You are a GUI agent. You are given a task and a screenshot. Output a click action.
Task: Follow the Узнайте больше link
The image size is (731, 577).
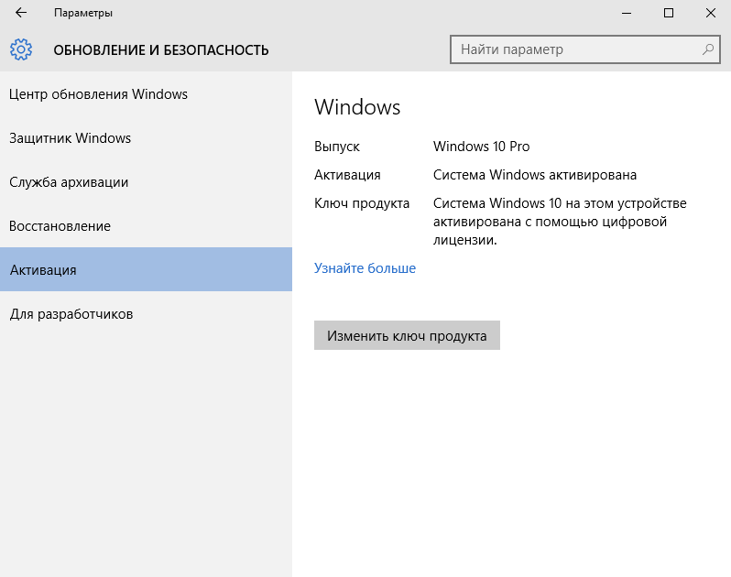(x=365, y=268)
